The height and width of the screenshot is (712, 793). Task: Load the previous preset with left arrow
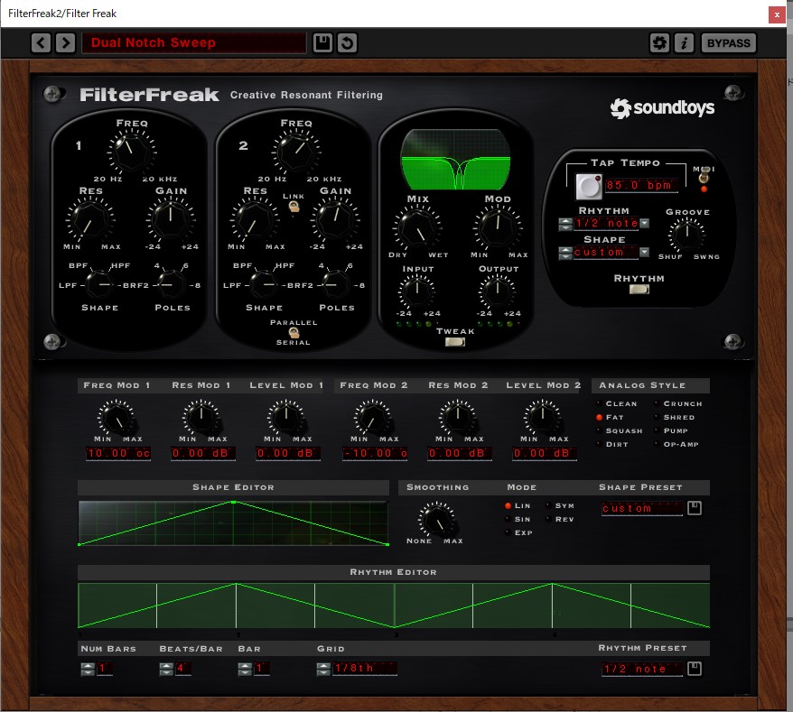pos(41,43)
